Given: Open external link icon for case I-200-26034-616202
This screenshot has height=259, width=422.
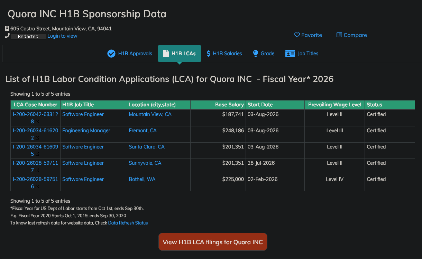Looking at the screenshot, I should [x=37, y=138].
